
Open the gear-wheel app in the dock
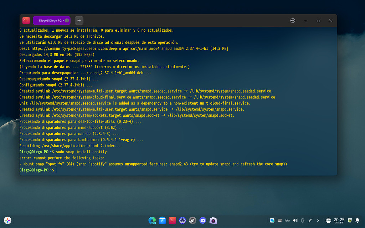pyautogui.click(x=182, y=220)
